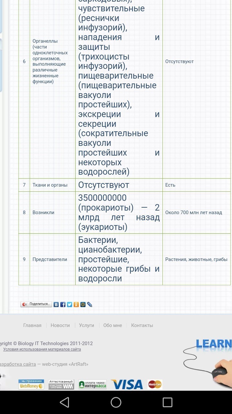Click 'Есть' cell in row 7
Viewport: 232px width, 414px height.
[x=197, y=185]
